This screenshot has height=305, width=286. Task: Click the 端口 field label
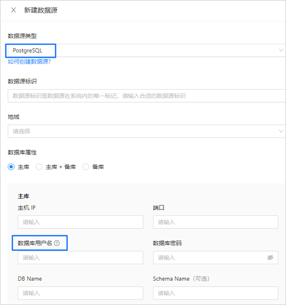(x=158, y=208)
